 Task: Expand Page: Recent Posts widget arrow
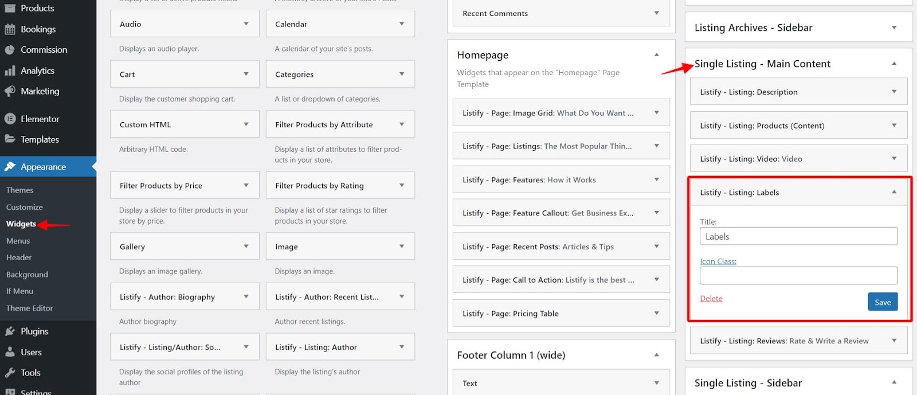pos(657,246)
